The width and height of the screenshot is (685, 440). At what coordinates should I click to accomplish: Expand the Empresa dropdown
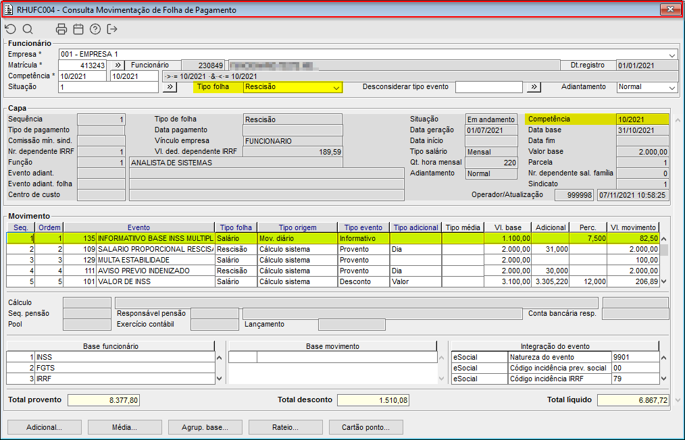point(672,55)
